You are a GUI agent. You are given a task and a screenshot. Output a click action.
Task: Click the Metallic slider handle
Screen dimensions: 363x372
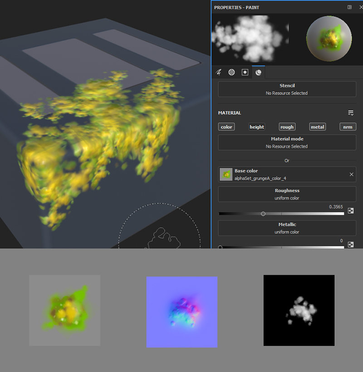pos(220,247)
